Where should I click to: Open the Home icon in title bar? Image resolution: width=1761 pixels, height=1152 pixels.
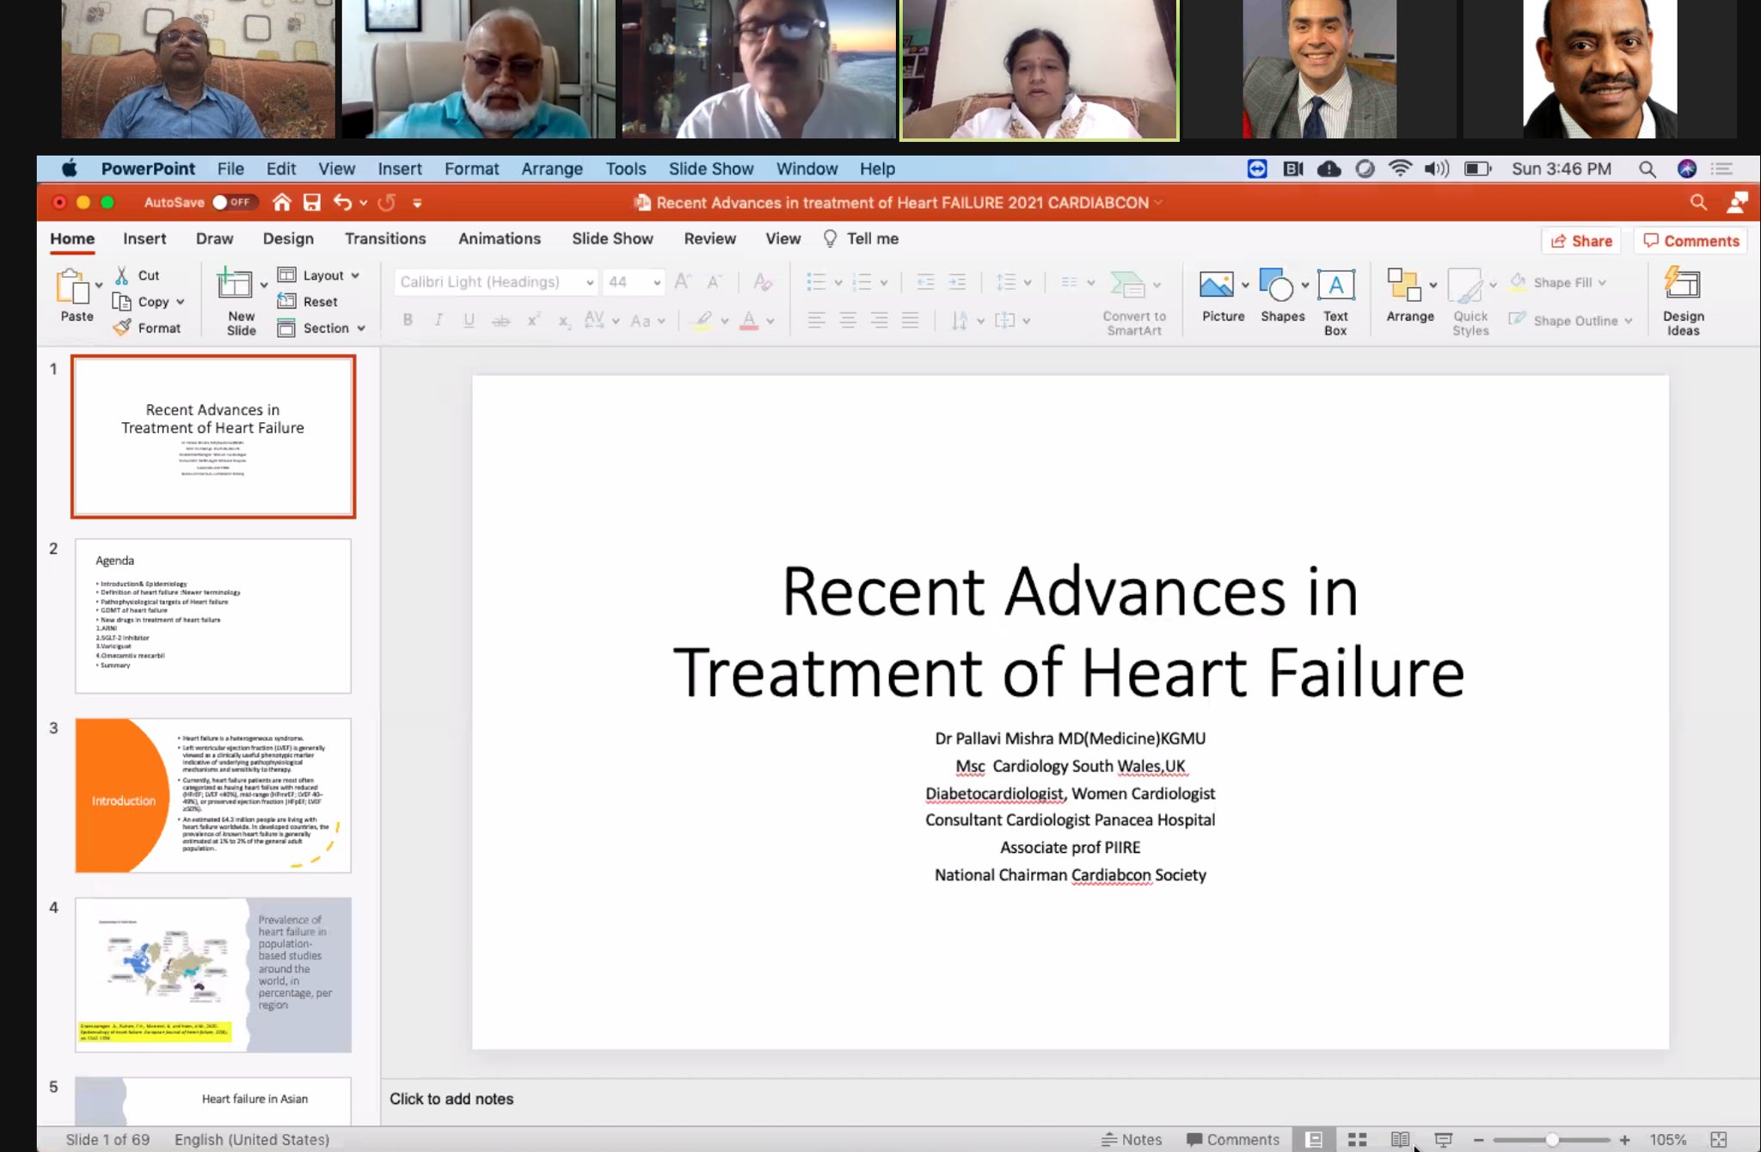click(281, 203)
